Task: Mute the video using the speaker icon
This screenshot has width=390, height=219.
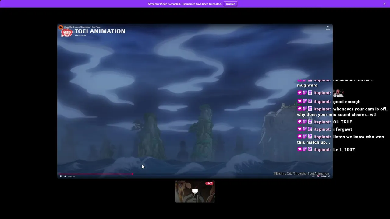Action: (65, 176)
